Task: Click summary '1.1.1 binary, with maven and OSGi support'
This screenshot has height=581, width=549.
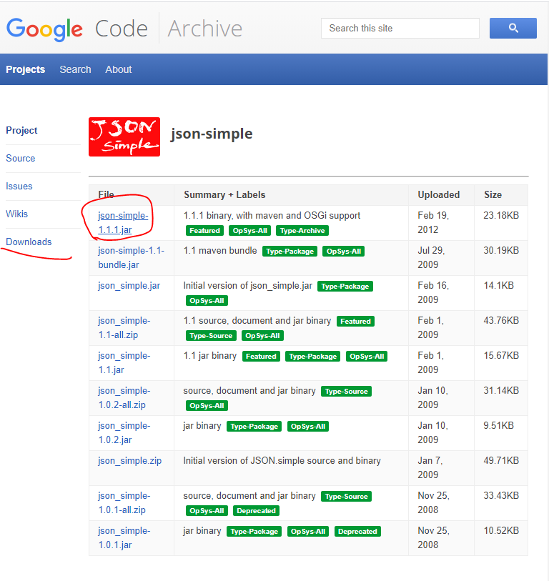Action: (x=272, y=215)
